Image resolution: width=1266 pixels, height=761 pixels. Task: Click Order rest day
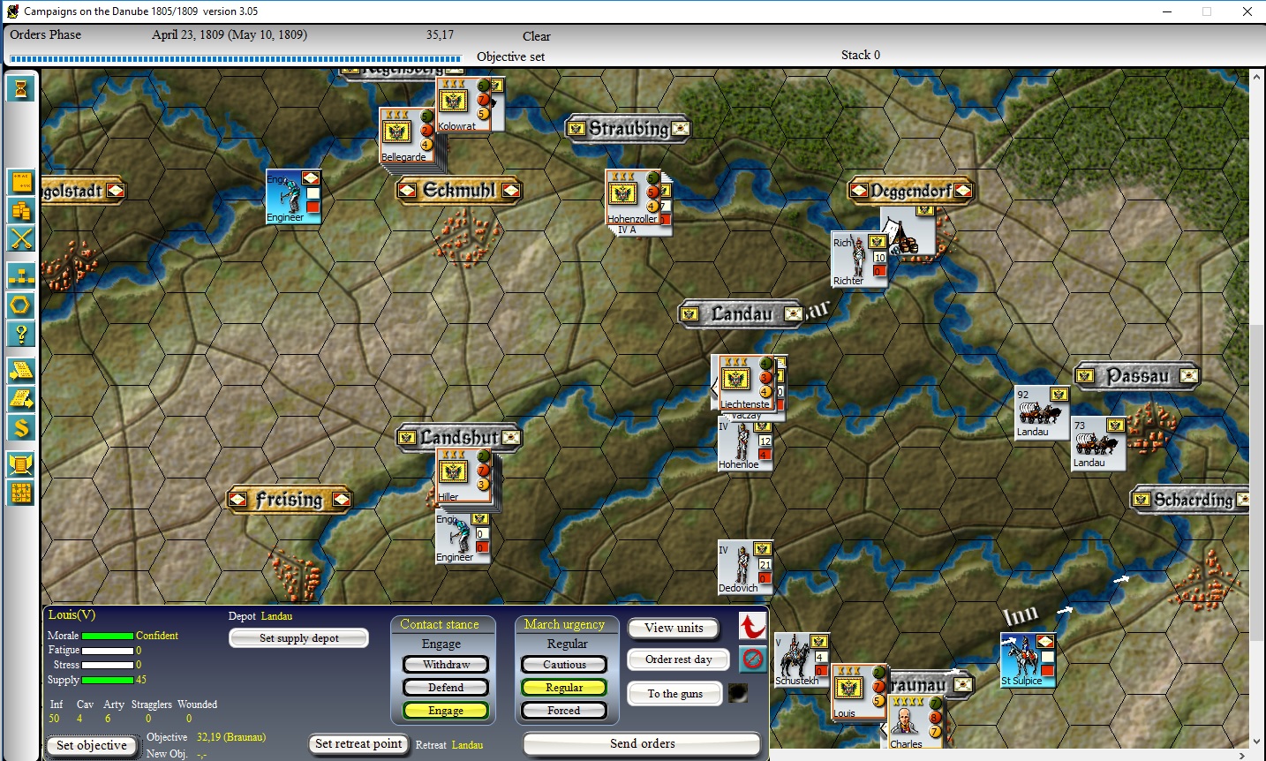coord(678,659)
